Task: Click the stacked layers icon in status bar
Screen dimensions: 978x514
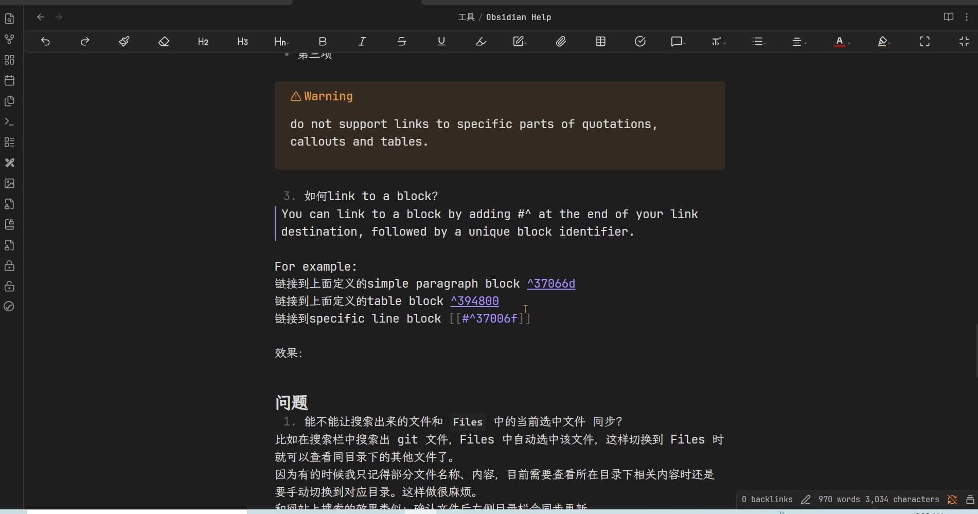Action: (x=970, y=500)
